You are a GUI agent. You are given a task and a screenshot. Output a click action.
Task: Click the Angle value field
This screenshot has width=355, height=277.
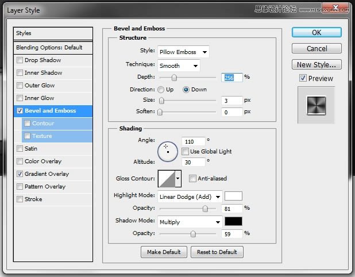(194, 141)
